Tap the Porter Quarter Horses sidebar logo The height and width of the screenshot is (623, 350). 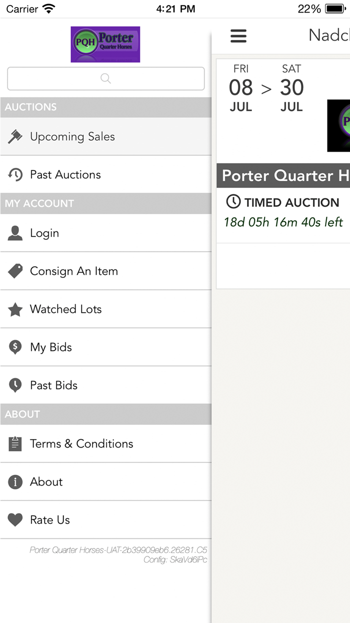[x=105, y=44]
